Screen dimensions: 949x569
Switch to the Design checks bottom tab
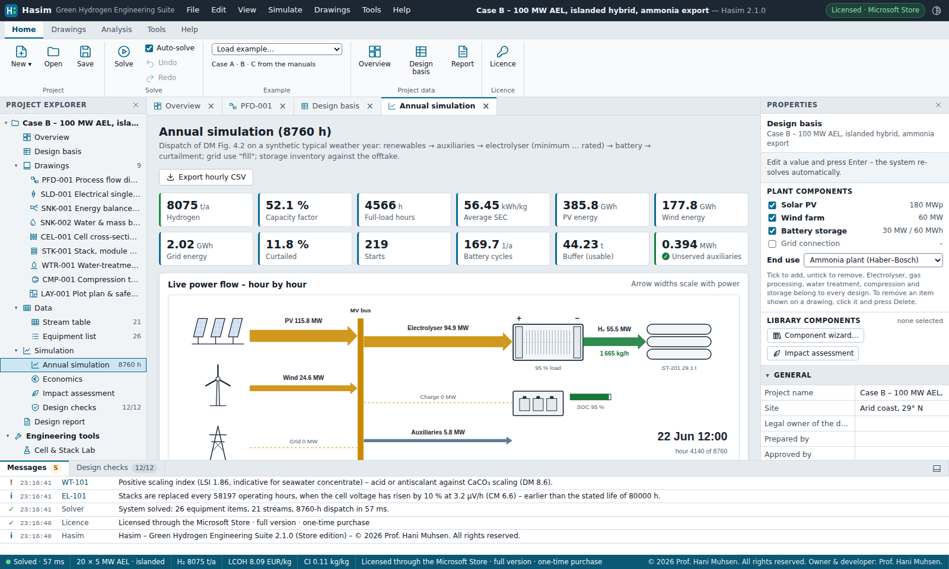(x=116, y=468)
